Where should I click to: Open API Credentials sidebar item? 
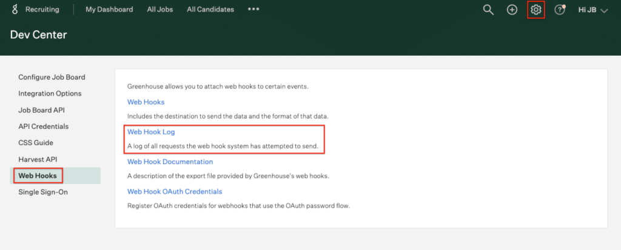(44, 127)
